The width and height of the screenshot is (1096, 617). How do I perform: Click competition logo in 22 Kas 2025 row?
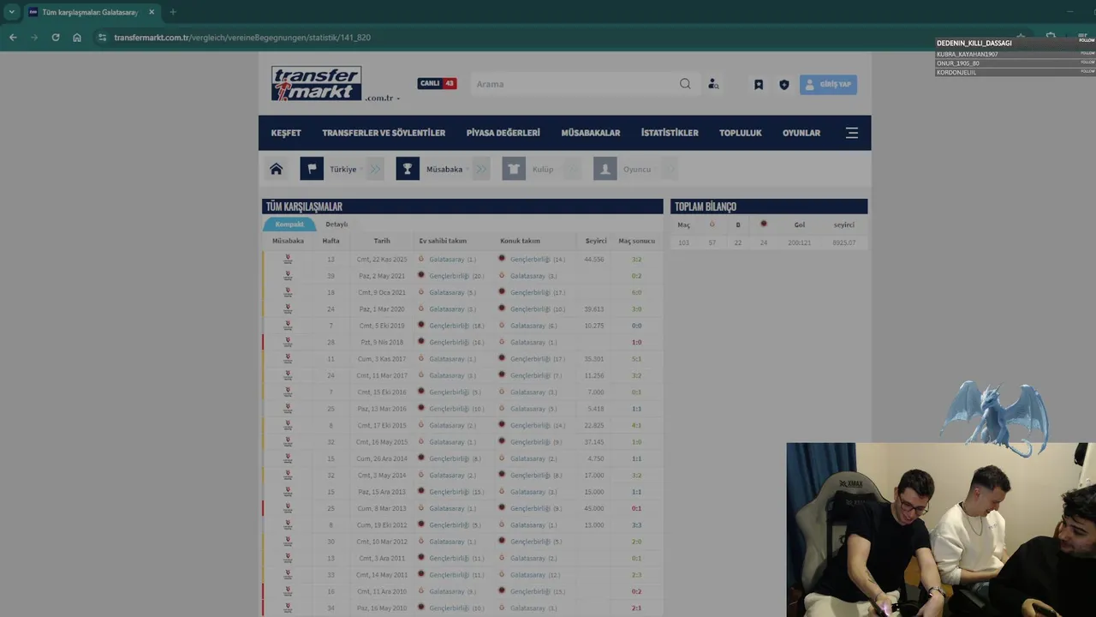coord(288,259)
